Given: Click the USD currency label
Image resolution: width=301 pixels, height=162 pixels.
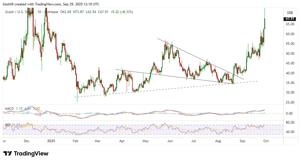Looking at the screenshot, I should point(290,13).
